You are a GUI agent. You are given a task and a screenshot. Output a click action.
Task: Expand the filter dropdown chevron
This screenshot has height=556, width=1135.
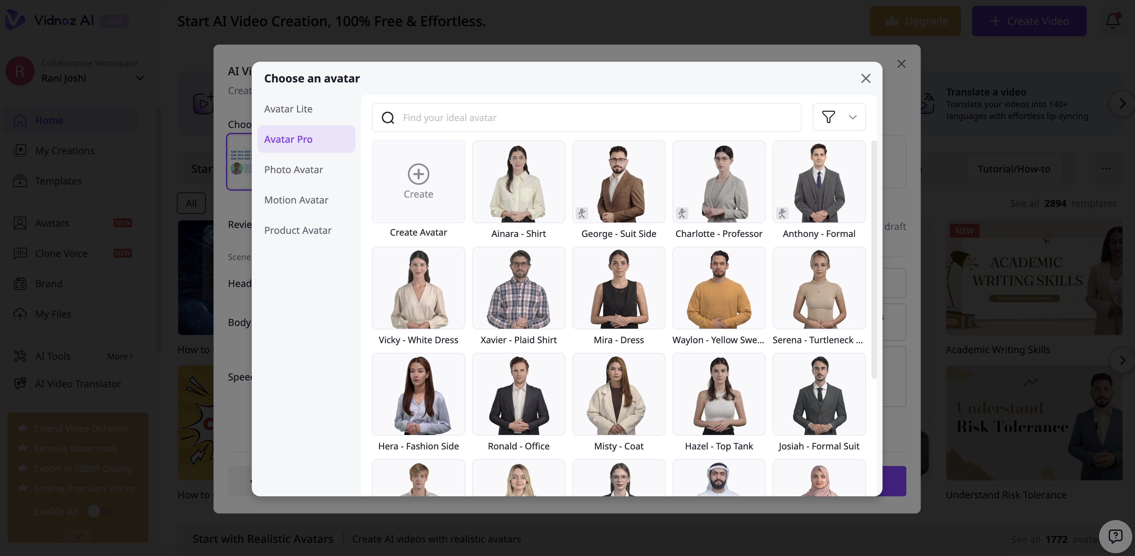(852, 117)
